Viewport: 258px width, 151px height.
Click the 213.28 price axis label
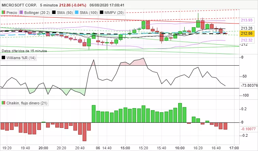coord(246,28)
